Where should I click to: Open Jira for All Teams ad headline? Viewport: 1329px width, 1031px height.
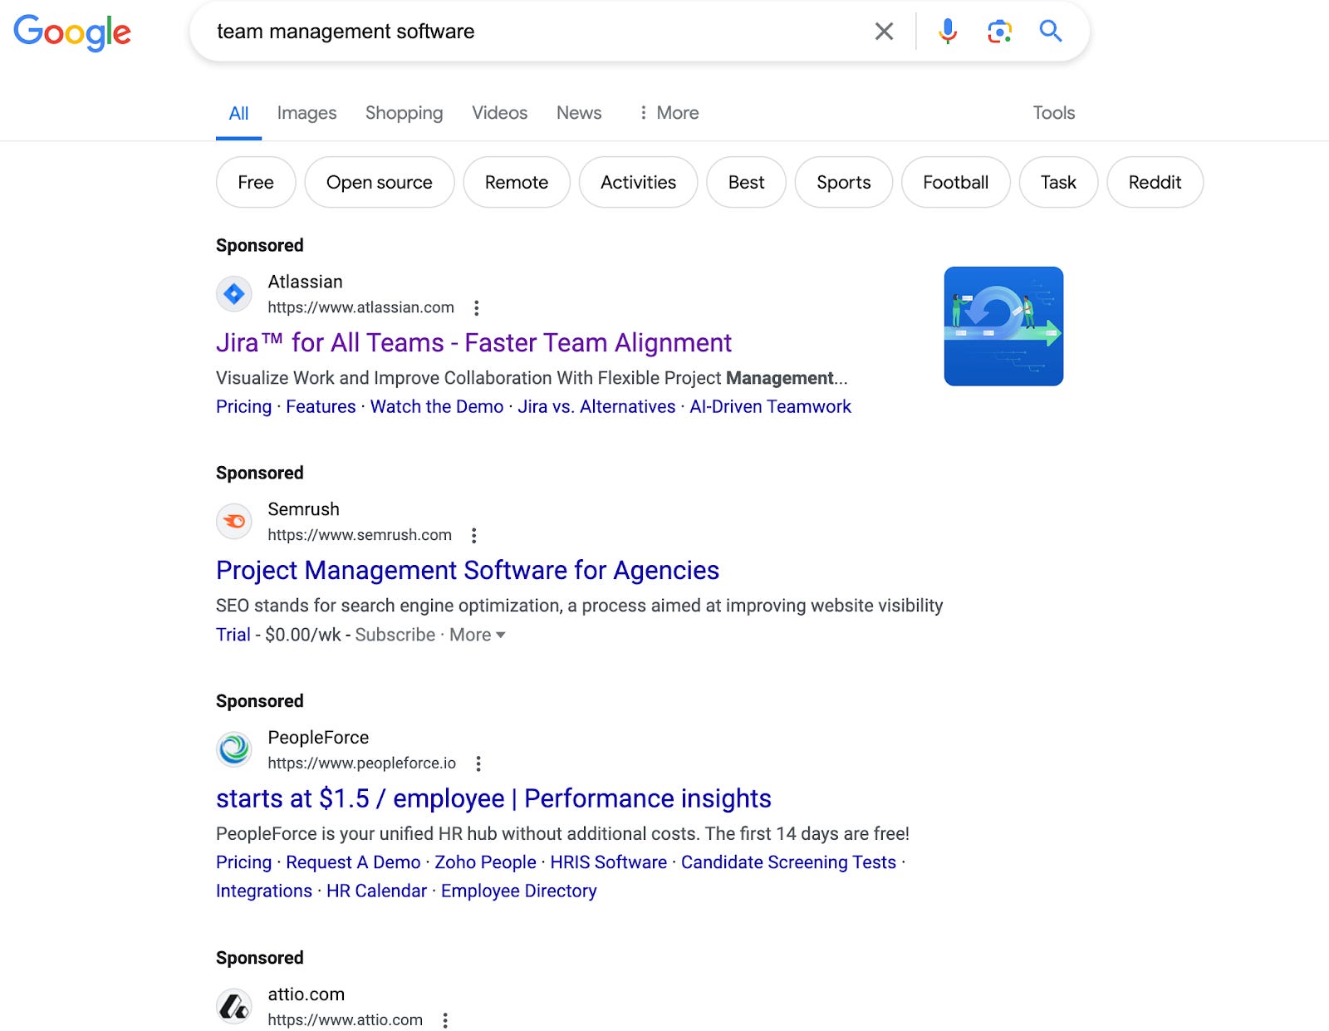tap(473, 343)
